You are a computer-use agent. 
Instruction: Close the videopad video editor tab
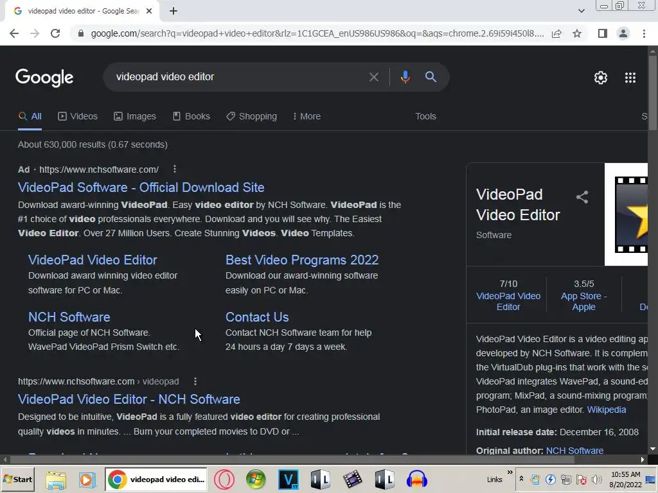click(149, 11)
